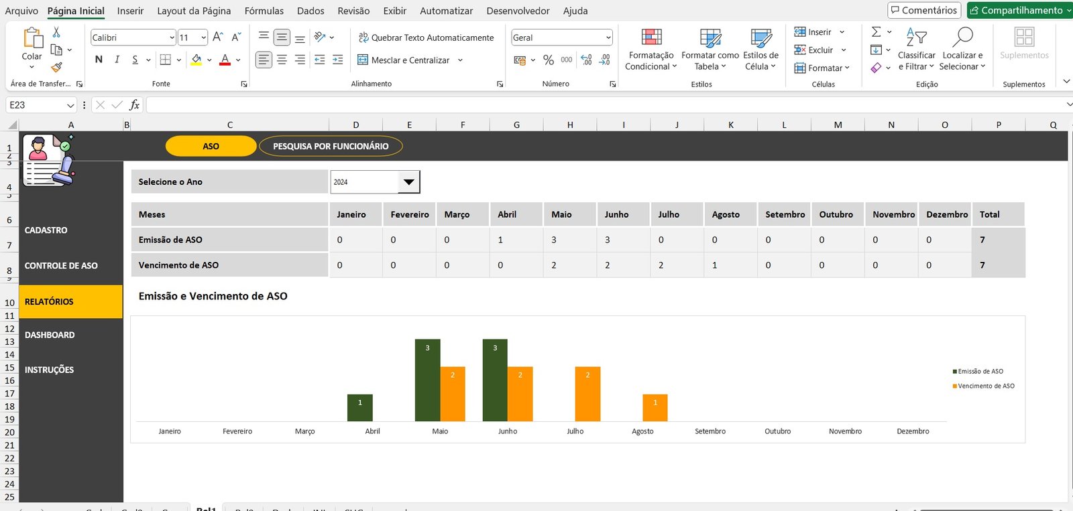Open the Colar paste options arrow
Screen dimensions: 1073x511
pyautogui.click(x=32, y=66)
